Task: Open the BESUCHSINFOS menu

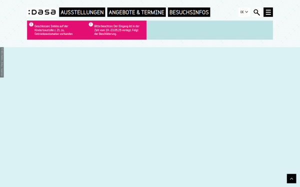Action: (x=189, y=12)
